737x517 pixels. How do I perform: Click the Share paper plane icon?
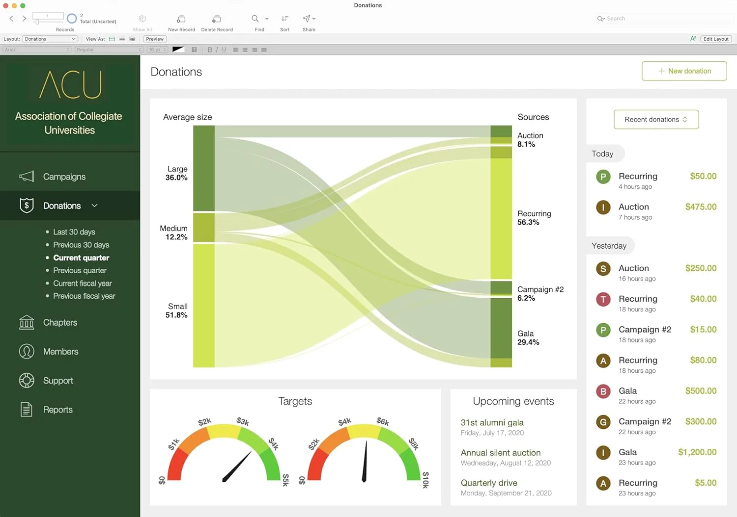(x=307, y=19)
